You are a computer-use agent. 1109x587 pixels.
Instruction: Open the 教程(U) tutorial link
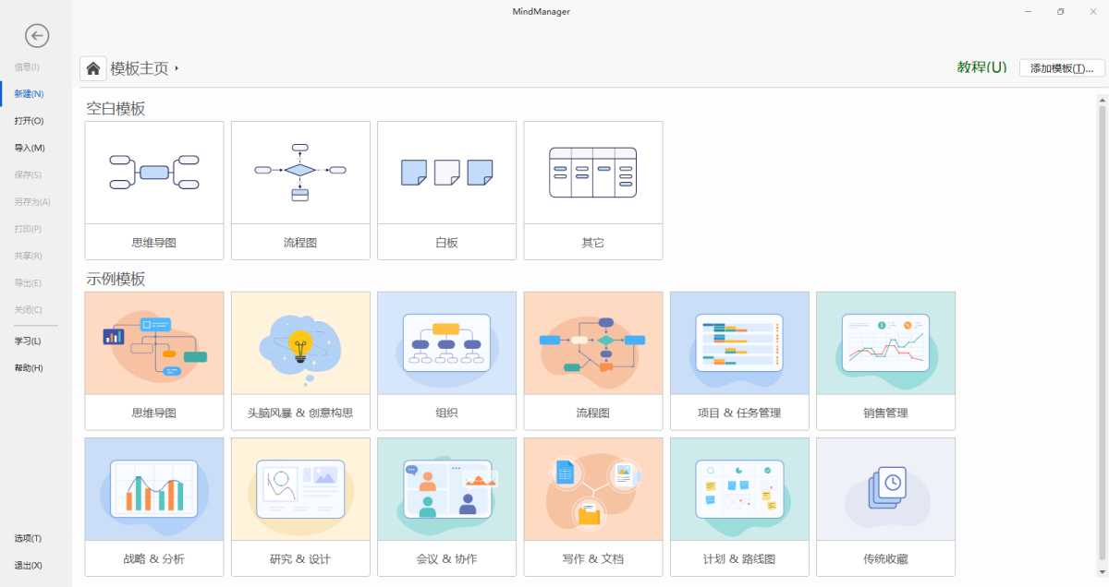click(x=981, y=67)
